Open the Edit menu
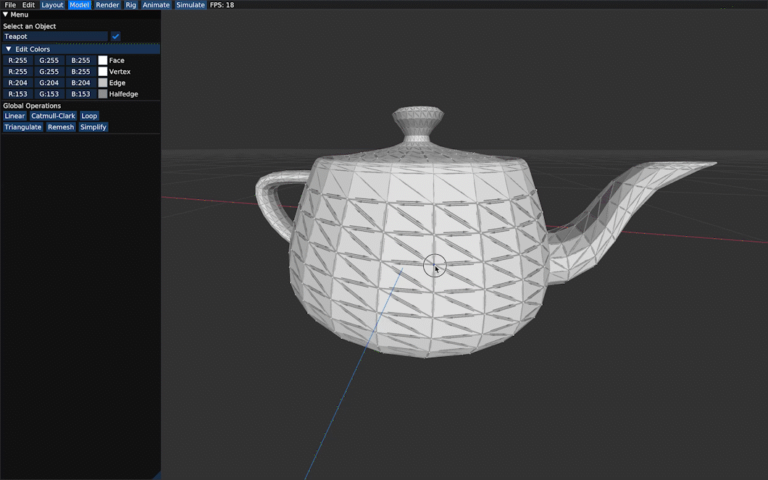Image resolution: width=768 pixels, height=480 pixels. click(x=28, y=5)
